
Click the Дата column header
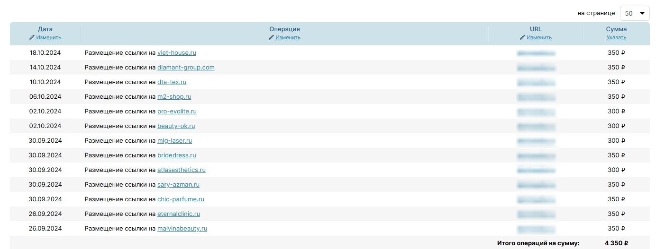tap(46, 29)
